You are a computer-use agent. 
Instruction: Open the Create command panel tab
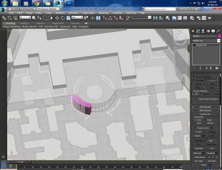point(193,31)
